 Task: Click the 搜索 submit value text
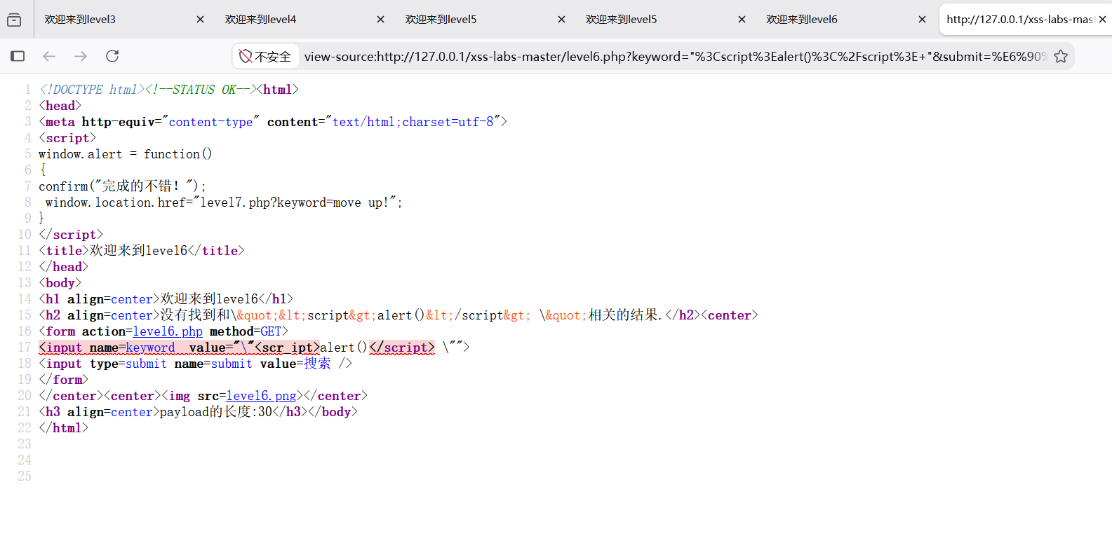tap(317, 364)
